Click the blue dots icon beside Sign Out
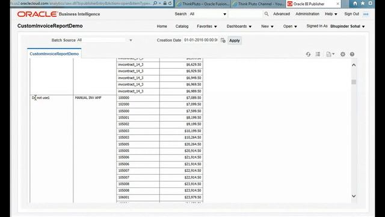 pyautogui.click(x=366, y=14)
